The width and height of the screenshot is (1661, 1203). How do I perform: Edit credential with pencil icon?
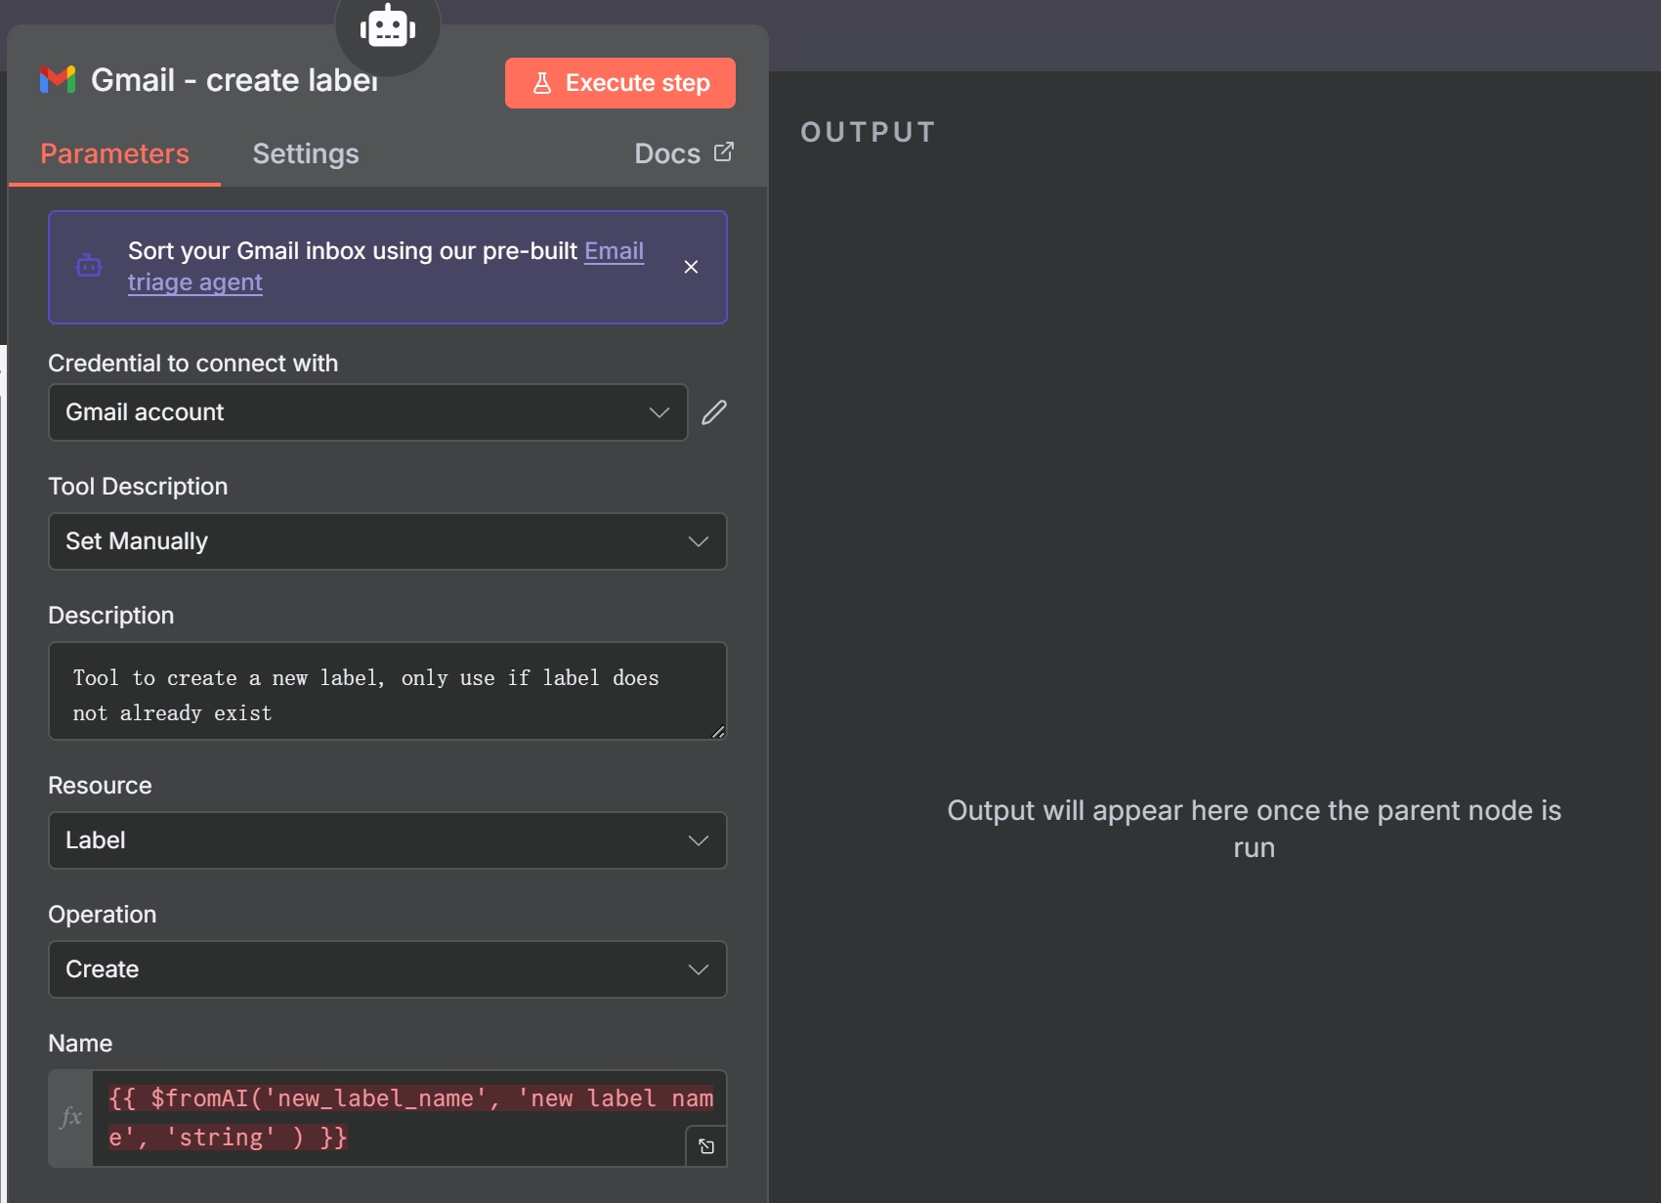[714, 412]
